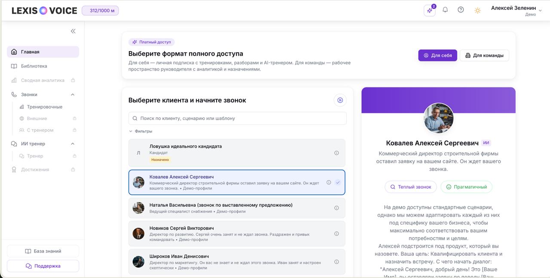
Task: Click the Платный доступ badge
Action: (151, 42)
